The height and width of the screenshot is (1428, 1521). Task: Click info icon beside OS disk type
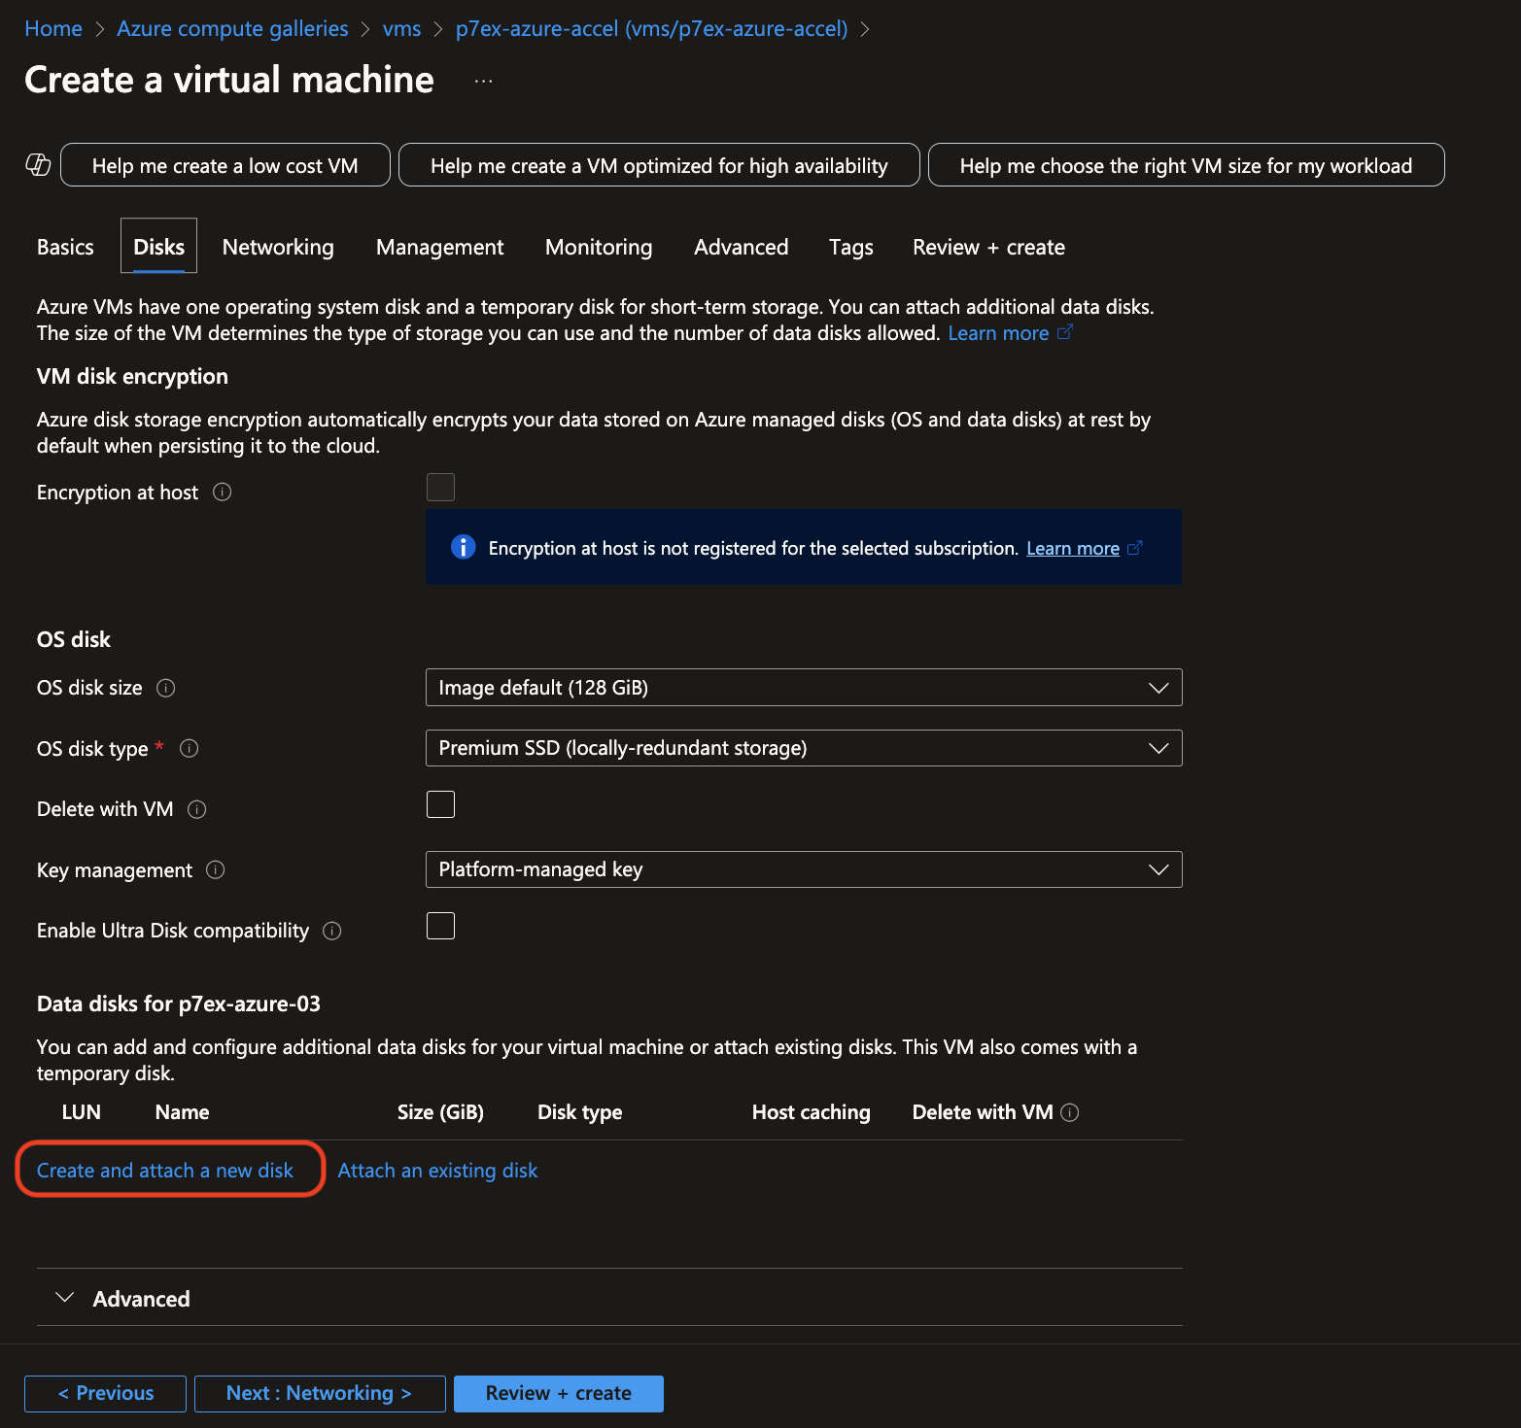[x=190, y=749]
